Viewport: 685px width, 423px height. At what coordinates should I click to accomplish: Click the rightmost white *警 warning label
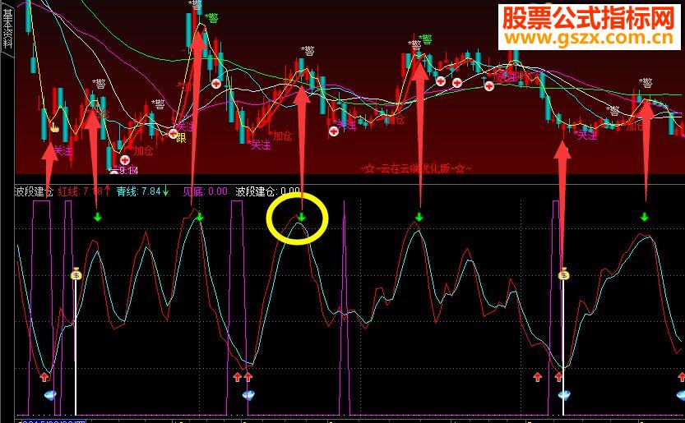646,83
